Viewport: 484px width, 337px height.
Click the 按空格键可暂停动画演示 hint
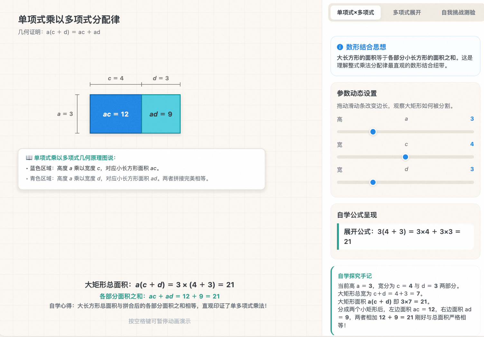pos(160,321)
